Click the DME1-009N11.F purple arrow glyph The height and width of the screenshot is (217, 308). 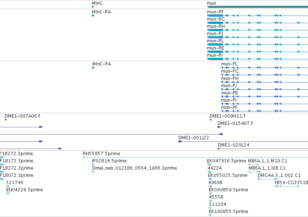[x=211, y=120]
